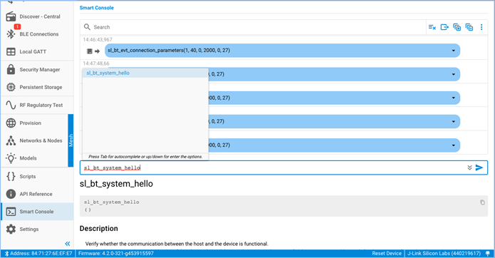
Task: Send the command with arrow button
Action: coord(479,167)
